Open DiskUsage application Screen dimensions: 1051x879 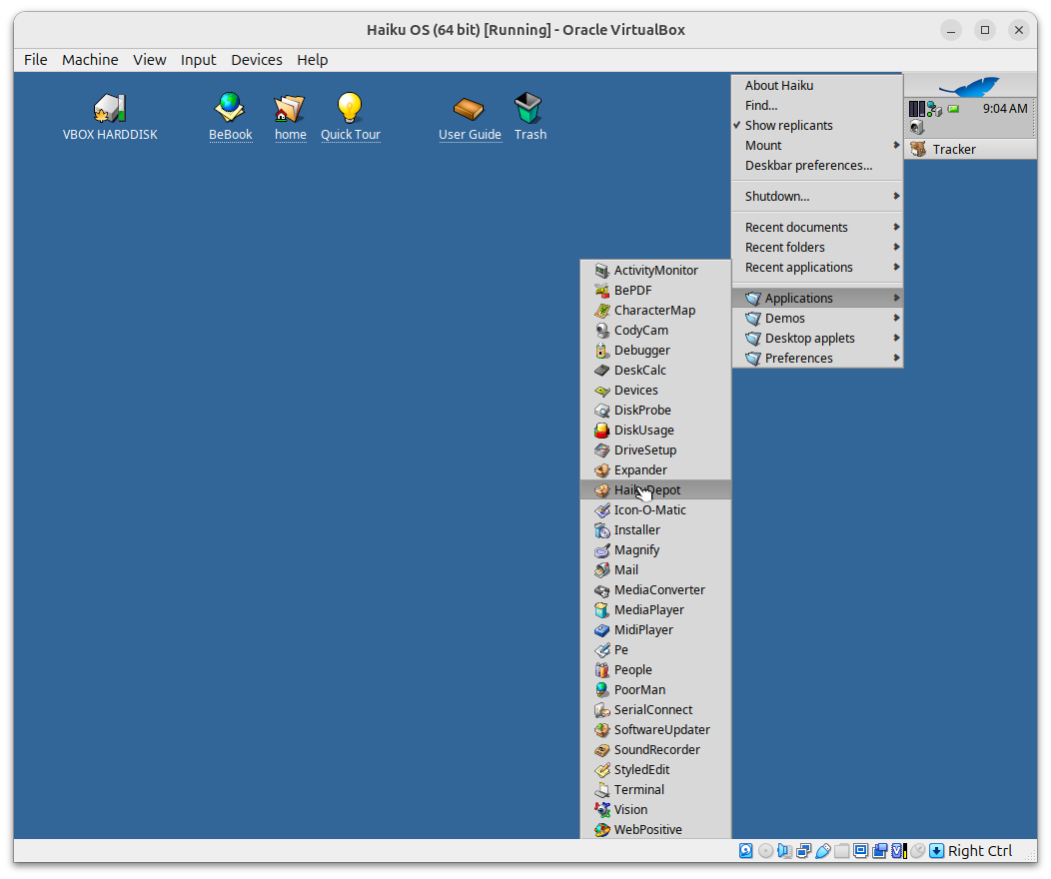pos(655,431)
